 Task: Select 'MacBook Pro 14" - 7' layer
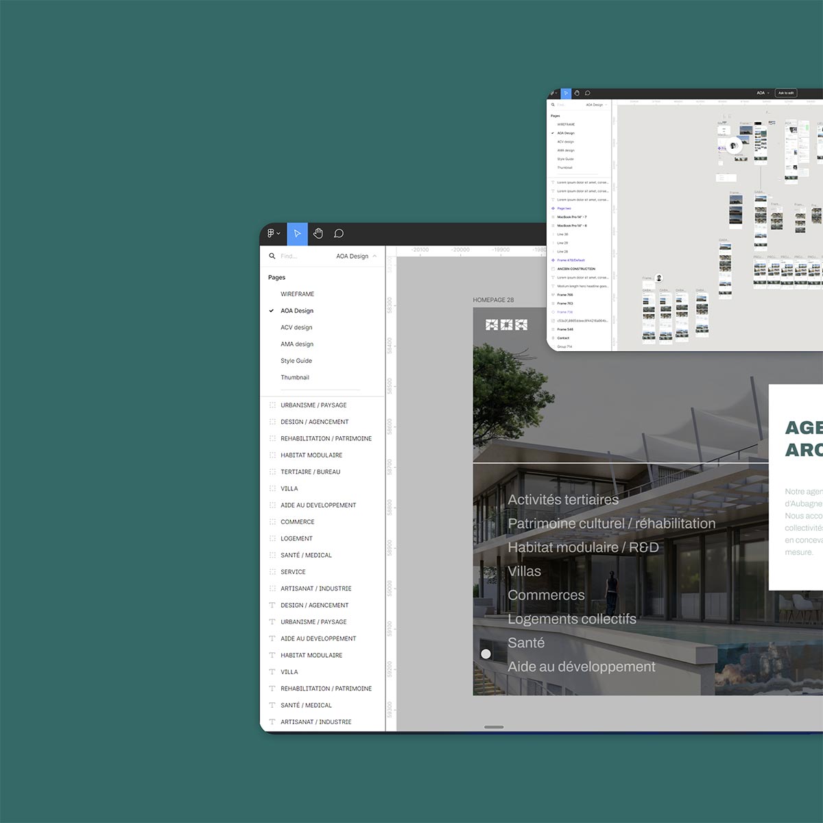click(572, 217)
